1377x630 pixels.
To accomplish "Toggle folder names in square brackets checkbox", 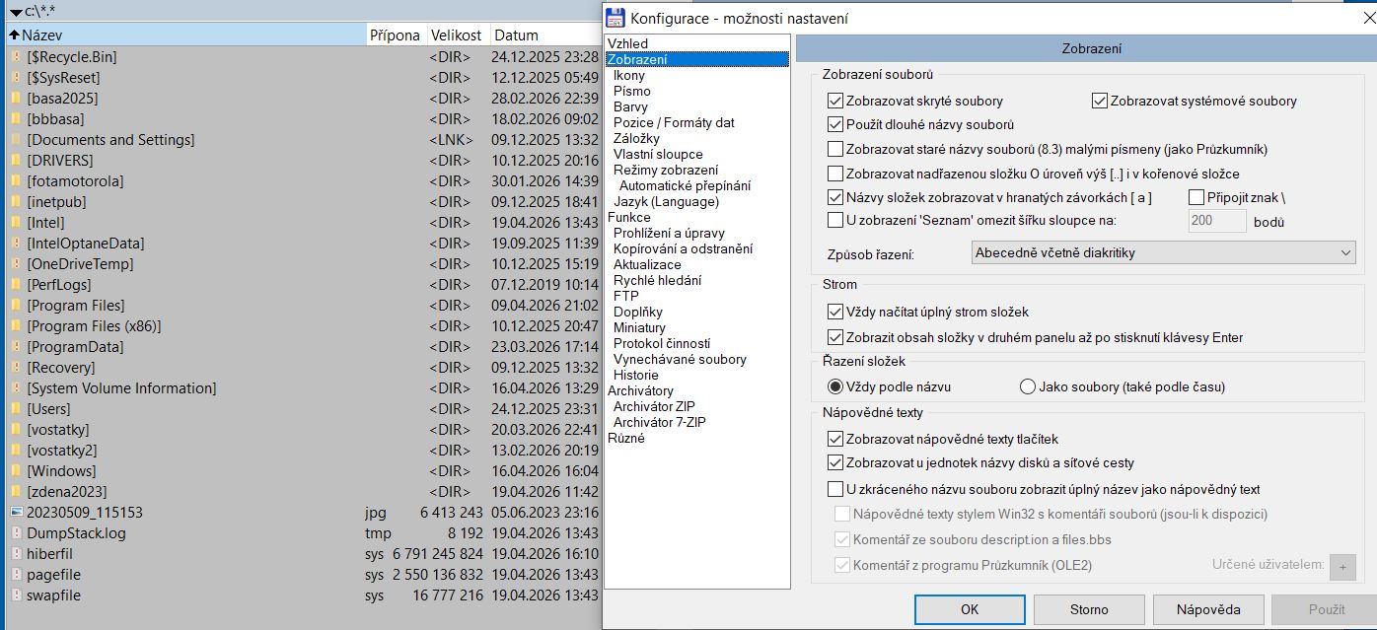I will click(x=835, y=197).
